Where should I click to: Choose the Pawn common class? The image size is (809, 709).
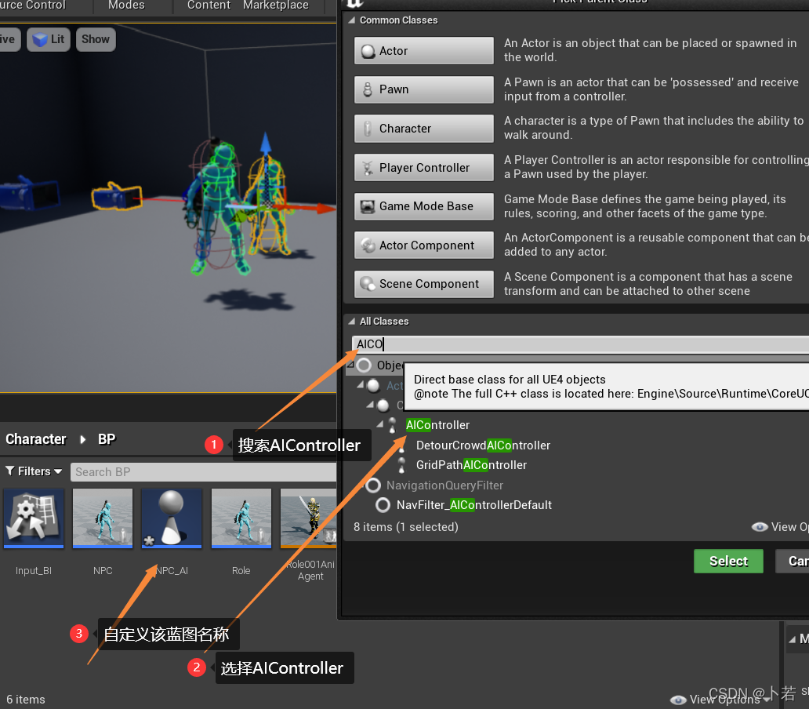[423, 89]
